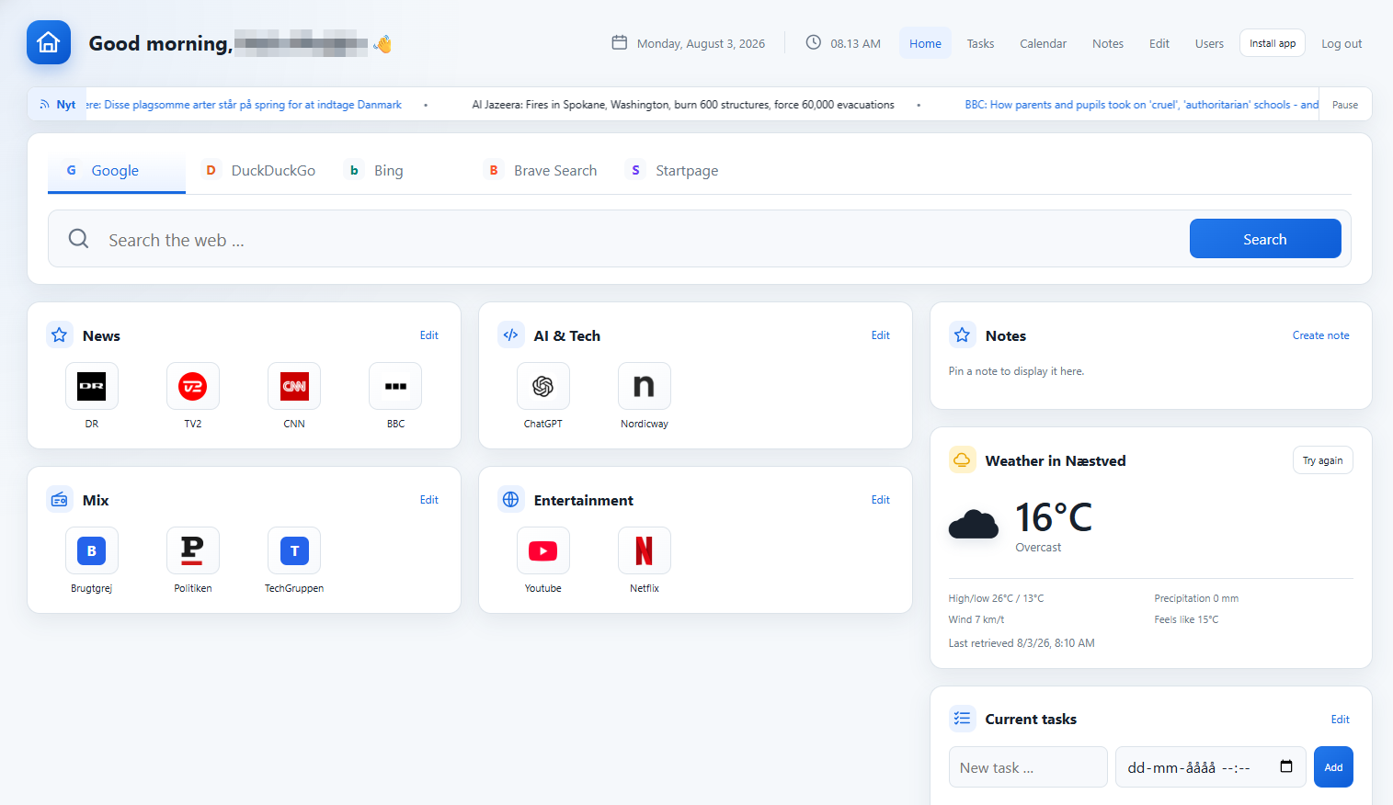Launch the ChatGPT shortcut
Screen dimensions: 1393x805
tap(543, 386)
